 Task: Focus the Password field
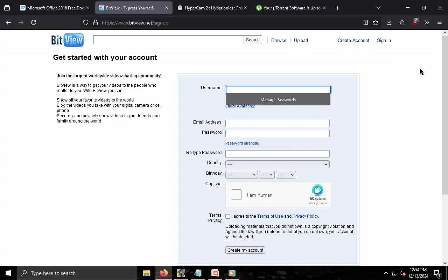pyautogui.click(x=277, y=133)
